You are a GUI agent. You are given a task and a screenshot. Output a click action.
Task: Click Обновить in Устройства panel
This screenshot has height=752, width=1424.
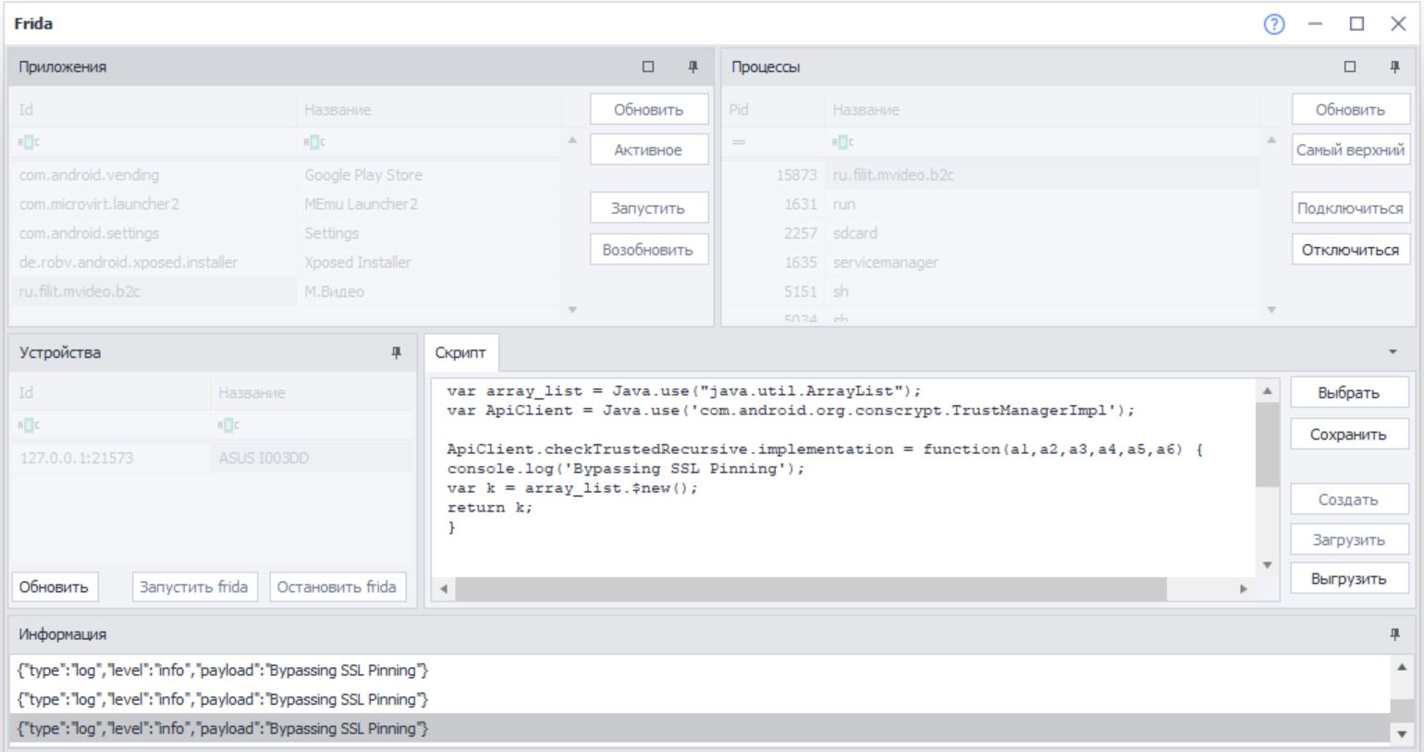[x=55, y=586]
